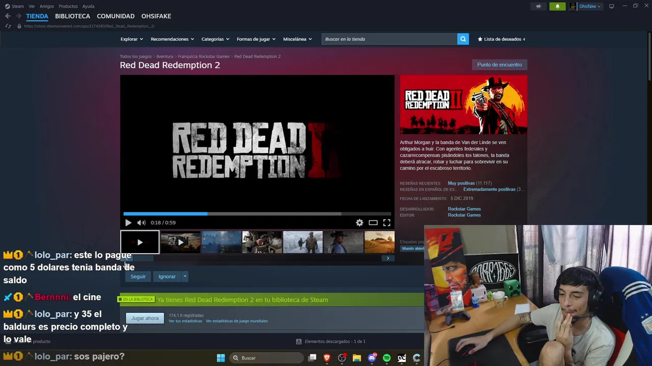Open the Ver menu
This screenshot has width=652, height=366.
tap(32, 6)
